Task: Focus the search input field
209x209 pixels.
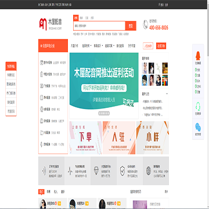Action: (99, 26)
